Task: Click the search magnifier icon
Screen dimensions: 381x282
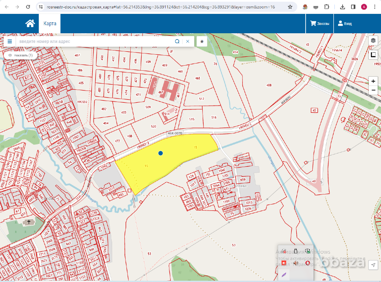Action: tap(177, 41)
